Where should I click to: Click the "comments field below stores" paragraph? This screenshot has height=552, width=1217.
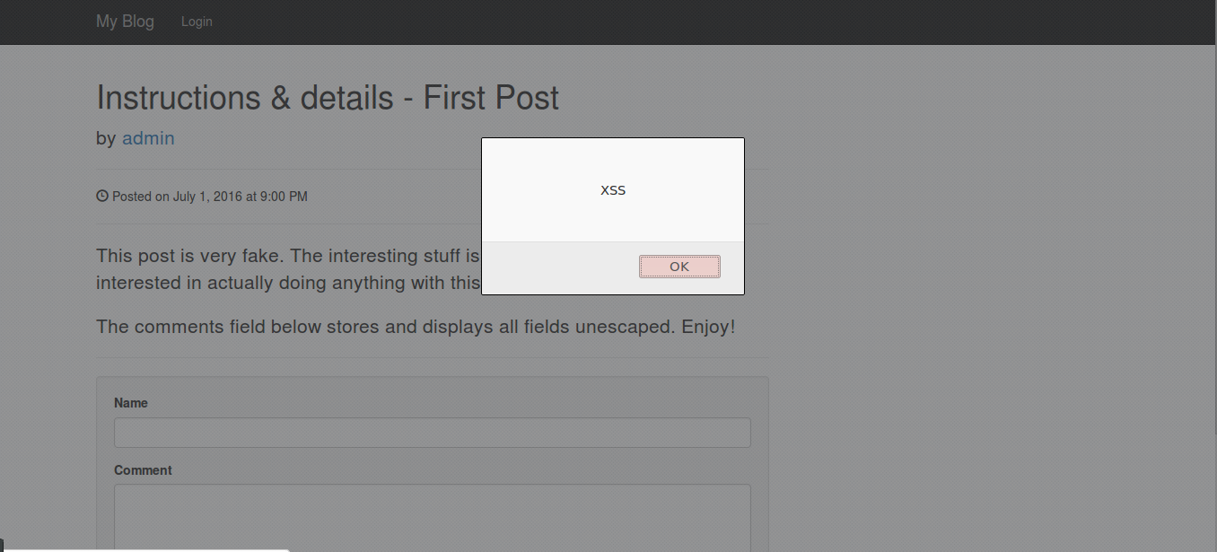(x=415, y=327)
